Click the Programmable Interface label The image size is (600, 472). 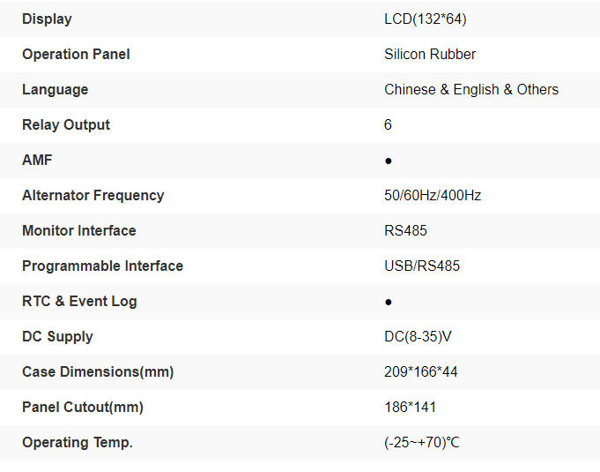(x=102, y=266)
